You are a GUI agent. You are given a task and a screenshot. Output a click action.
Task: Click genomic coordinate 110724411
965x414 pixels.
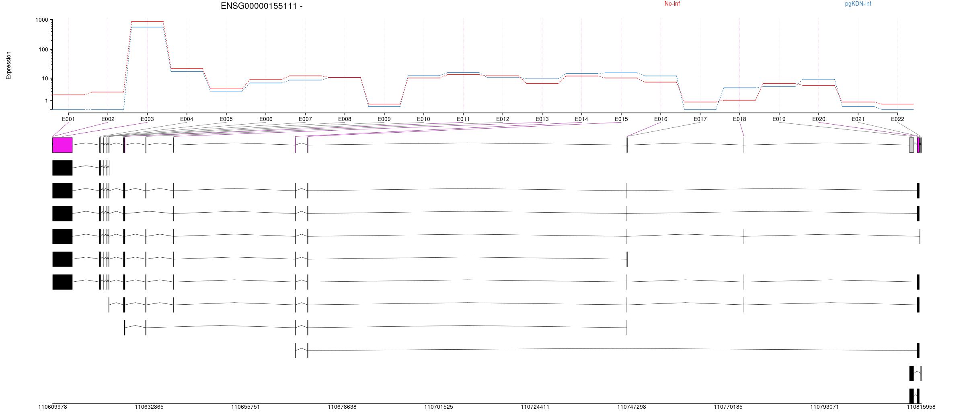pos(535,407)
